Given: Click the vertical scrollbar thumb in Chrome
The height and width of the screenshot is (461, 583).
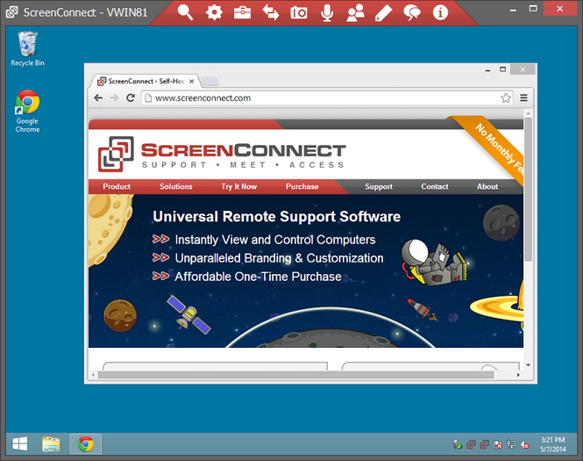Looking at the screenshot, I should [x=529, y=189].
